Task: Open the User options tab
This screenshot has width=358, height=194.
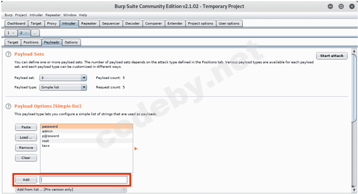Action: tap(229, 23)
